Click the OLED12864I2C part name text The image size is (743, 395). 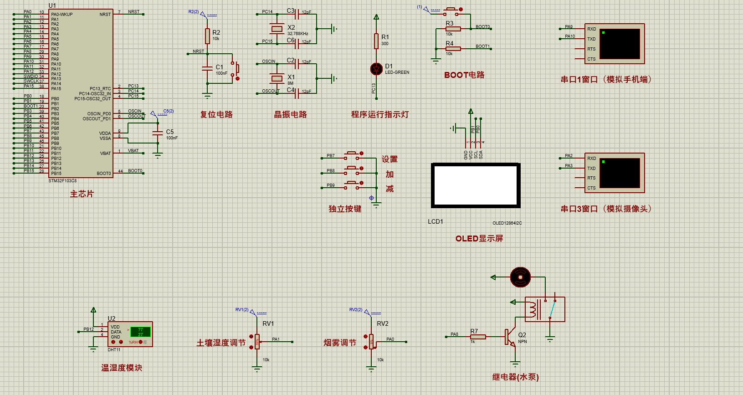pos(507,223)
